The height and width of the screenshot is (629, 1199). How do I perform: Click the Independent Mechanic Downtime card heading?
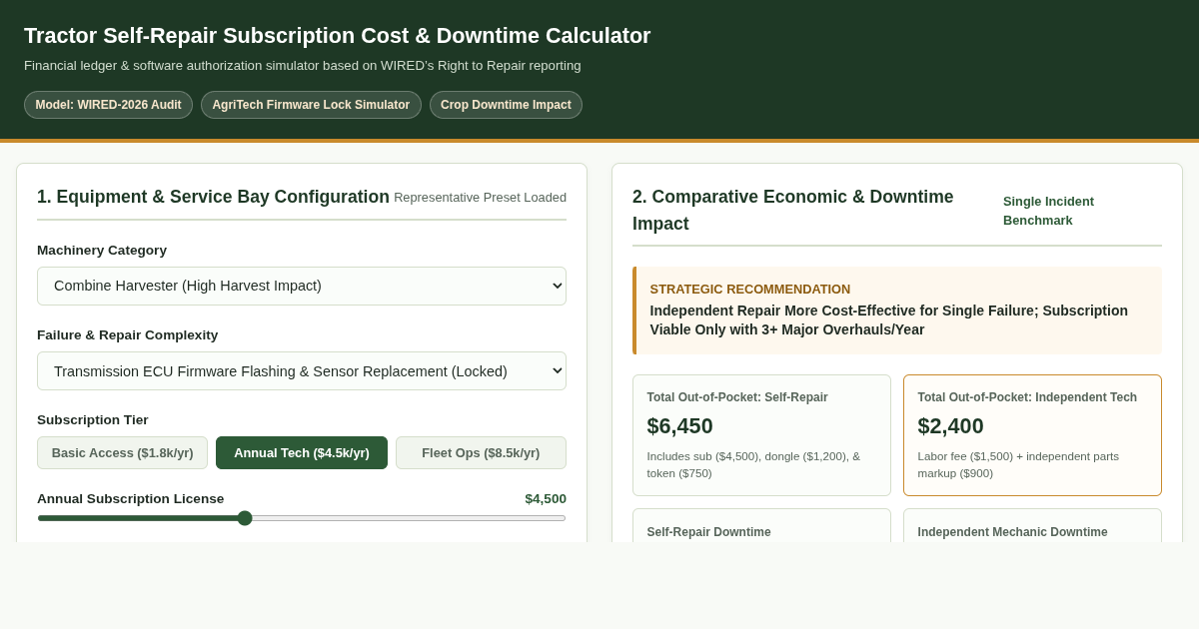[x=1012, y=532]
